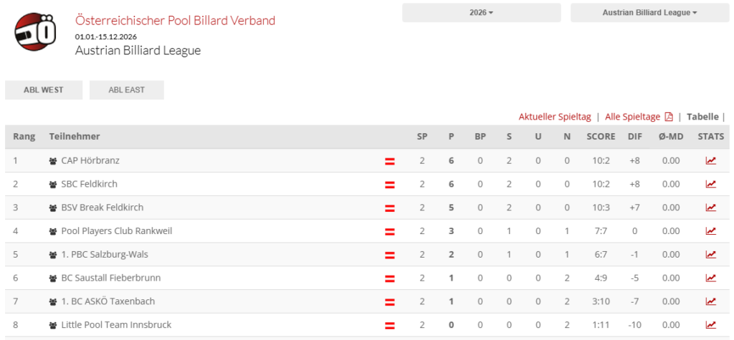This screenshot has height=340, width=734.
Task: Expand the 2026 season dropdown
Action: [x=481, y=13]
